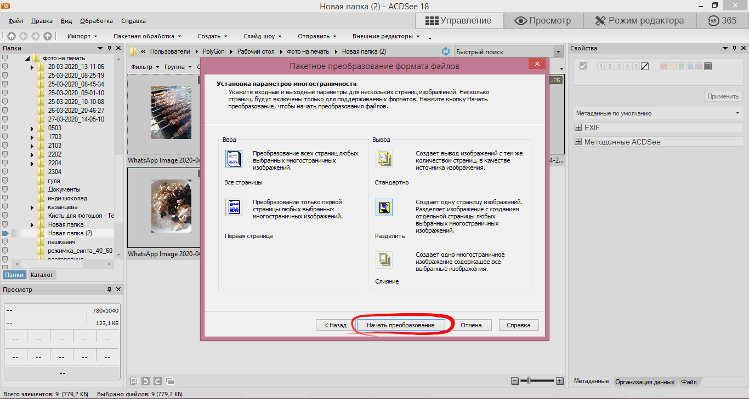The image size is (749, 399).
Task: Click the rotate left icon below thumbnails
Action: tap(145, 381)
